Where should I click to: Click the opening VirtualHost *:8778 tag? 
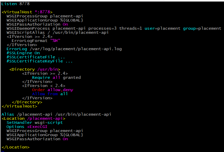[x=27, y=12]
